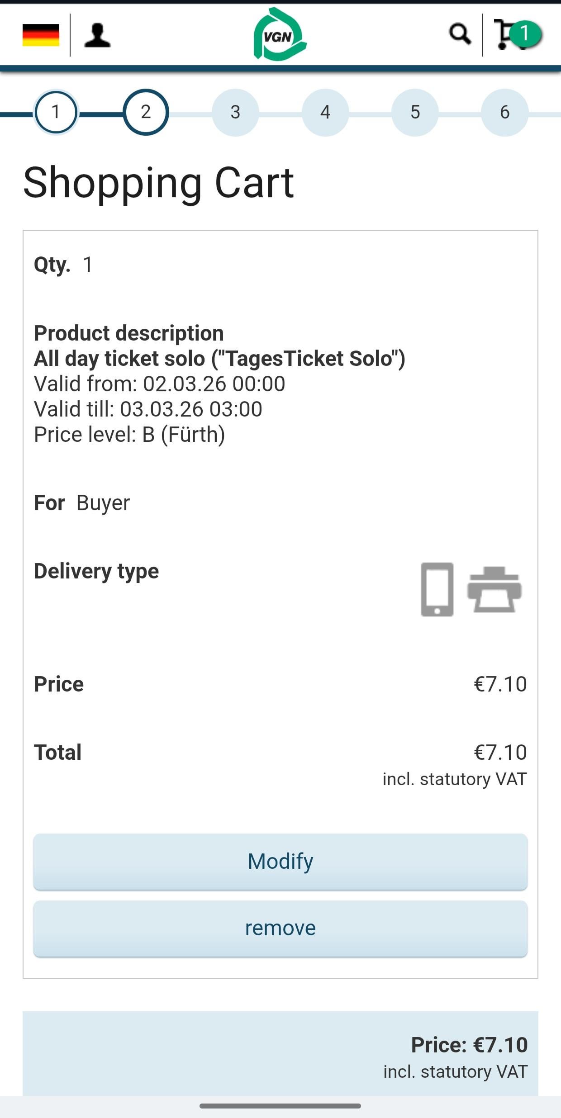
Task: Switch language via German flag icon
Action: pos(41,35)
